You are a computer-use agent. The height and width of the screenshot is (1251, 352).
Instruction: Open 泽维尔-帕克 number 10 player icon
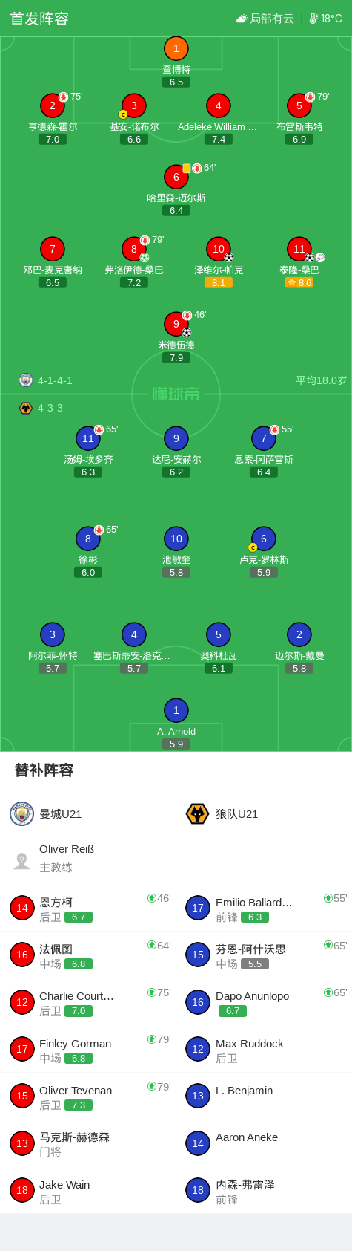click(x=218, y=249)
